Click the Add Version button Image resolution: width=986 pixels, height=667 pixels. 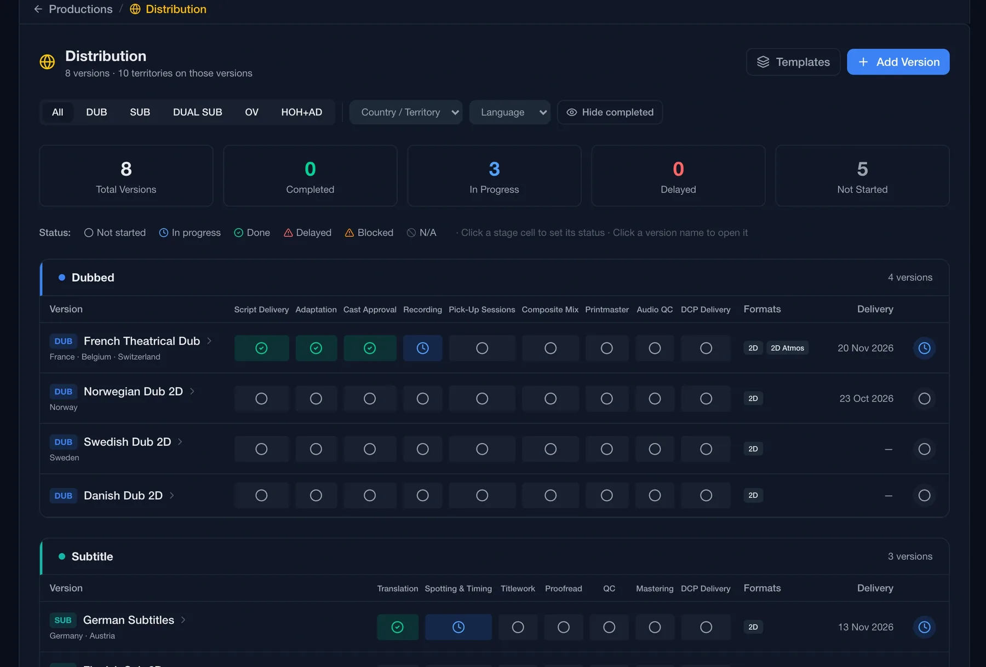(898, 62)
